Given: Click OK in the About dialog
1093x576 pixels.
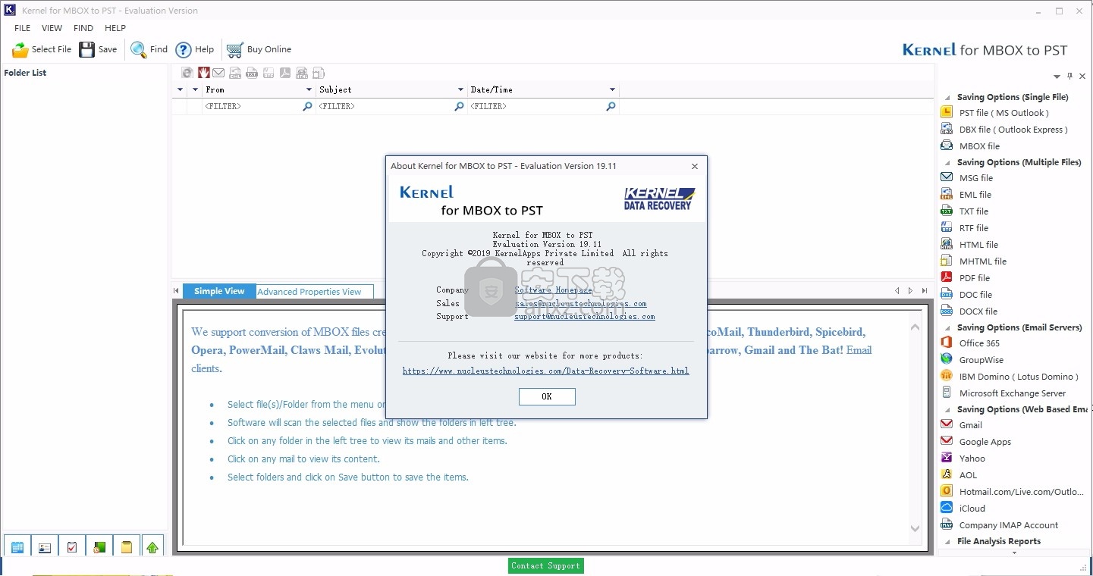Looking at the screenshot, I should click(x=547, y=396).
